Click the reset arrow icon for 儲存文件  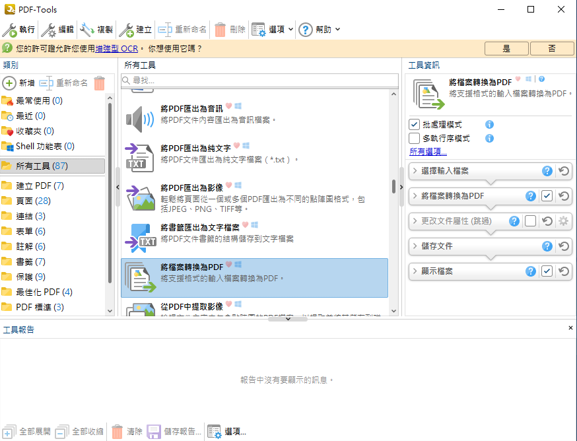click(x=564, y=246)
